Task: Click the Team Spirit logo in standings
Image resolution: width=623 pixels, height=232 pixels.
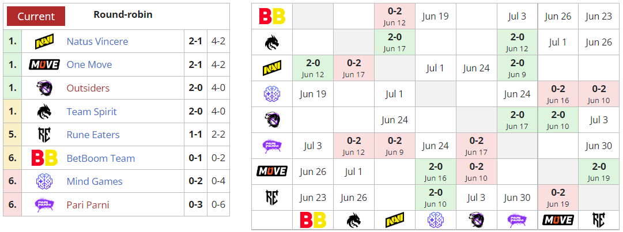Action: (x=44, y=111)
